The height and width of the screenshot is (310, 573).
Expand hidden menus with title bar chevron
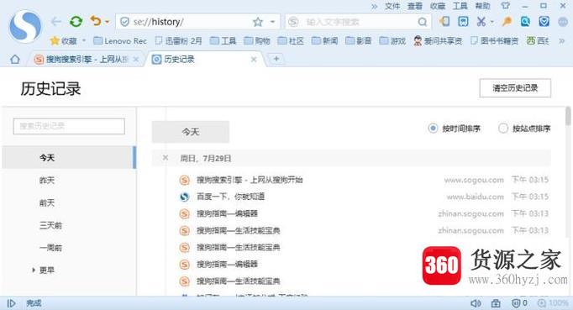coord(374,6)
